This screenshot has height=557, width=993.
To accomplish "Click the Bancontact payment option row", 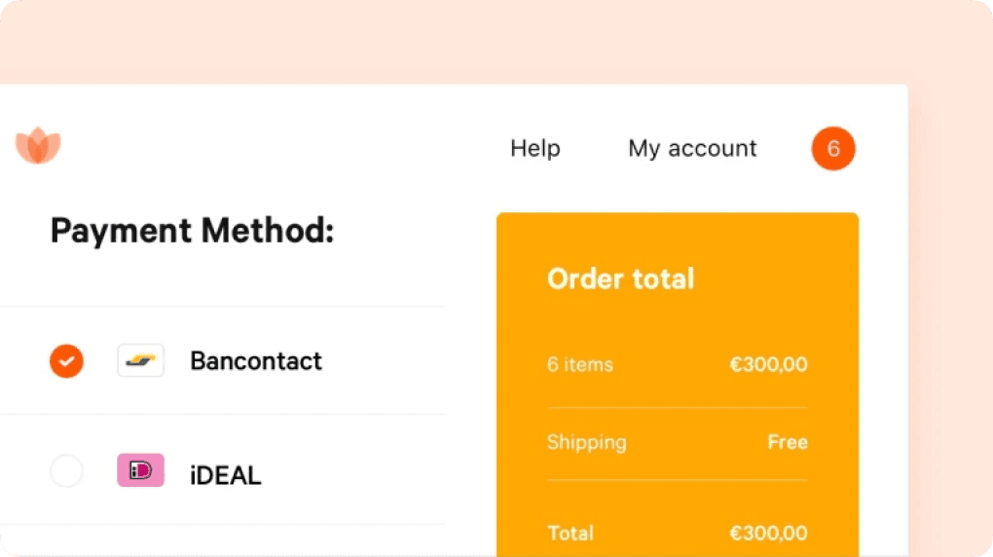I will (x=222, y=360).
